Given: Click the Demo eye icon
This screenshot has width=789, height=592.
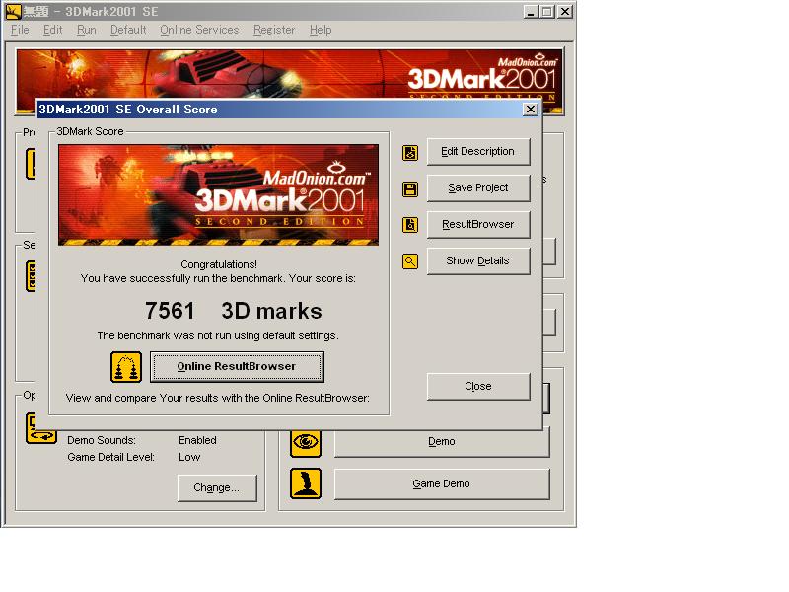Looking at the screenshot, I should click(x=306, y=442).
